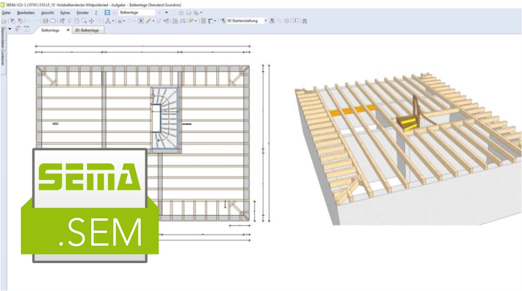Close the Balkenlage tab
The height and width of the screenshot is (291, 522).
[x=67, y=30]
